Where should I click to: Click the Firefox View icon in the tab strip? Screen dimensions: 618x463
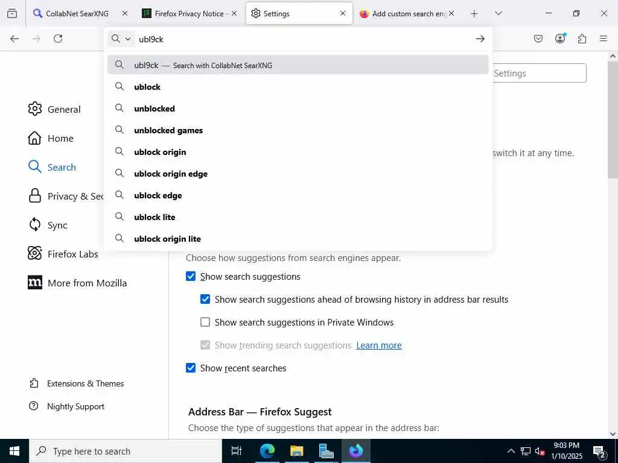point(12,13)
